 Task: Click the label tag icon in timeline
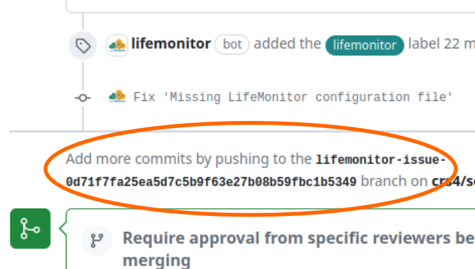[83, 46]
